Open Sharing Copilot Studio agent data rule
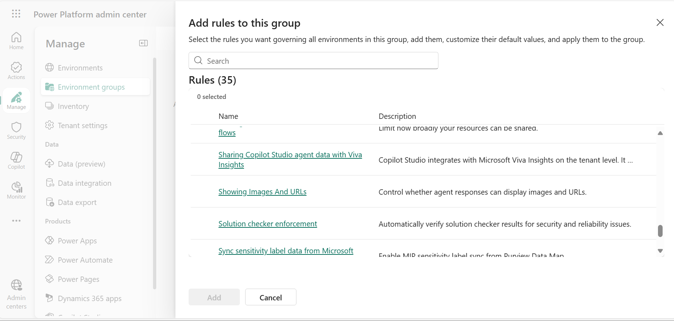 (290, 155)
